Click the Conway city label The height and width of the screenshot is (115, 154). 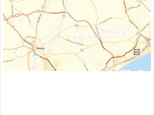[x=40, y=48]
